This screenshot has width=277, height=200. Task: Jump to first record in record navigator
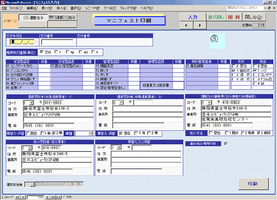(18, 197)
